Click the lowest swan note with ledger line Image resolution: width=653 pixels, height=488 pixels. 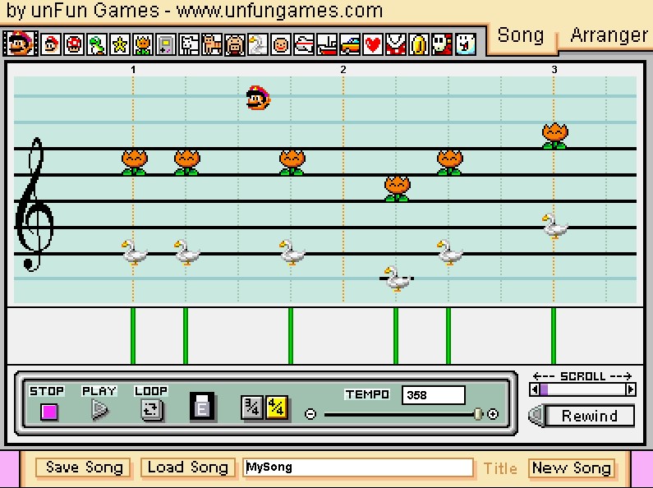[398, 279]
